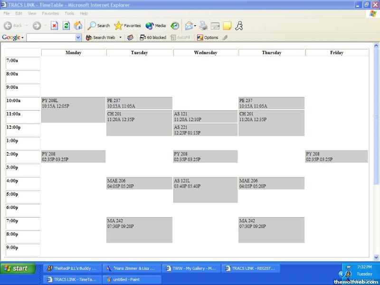This screenshot has width=380, height=285.
Task: Click the Google toolbar Options button
Action: point(208,38)
